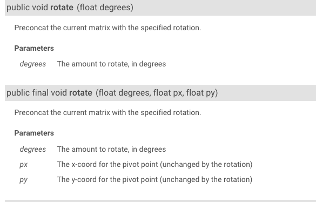Click the second rotate method name in bold
Viewport: 316px width, 202px height.
click(80, 93)
